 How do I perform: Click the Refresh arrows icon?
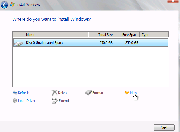pyautogui.click(x=15, y=93)
